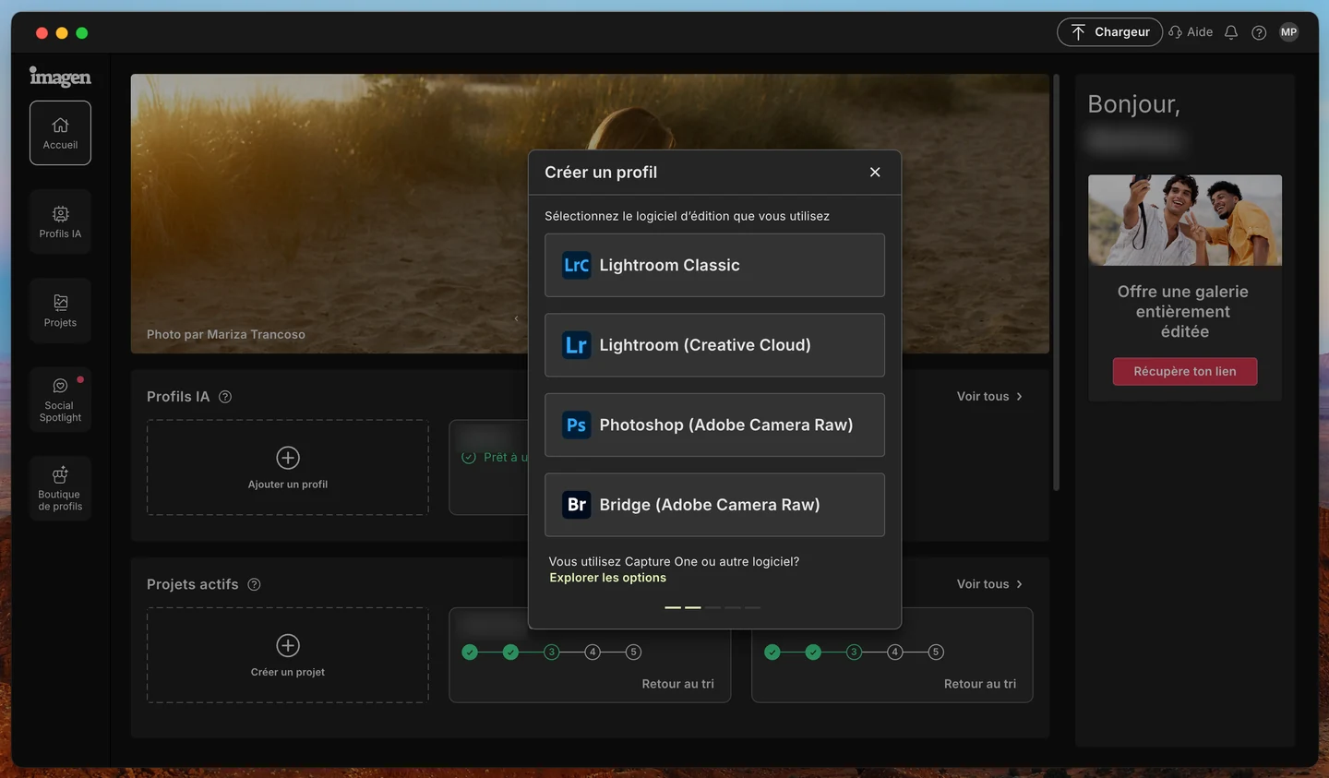
Task: Follow the Explorer les options link
Action: (607, 578)
